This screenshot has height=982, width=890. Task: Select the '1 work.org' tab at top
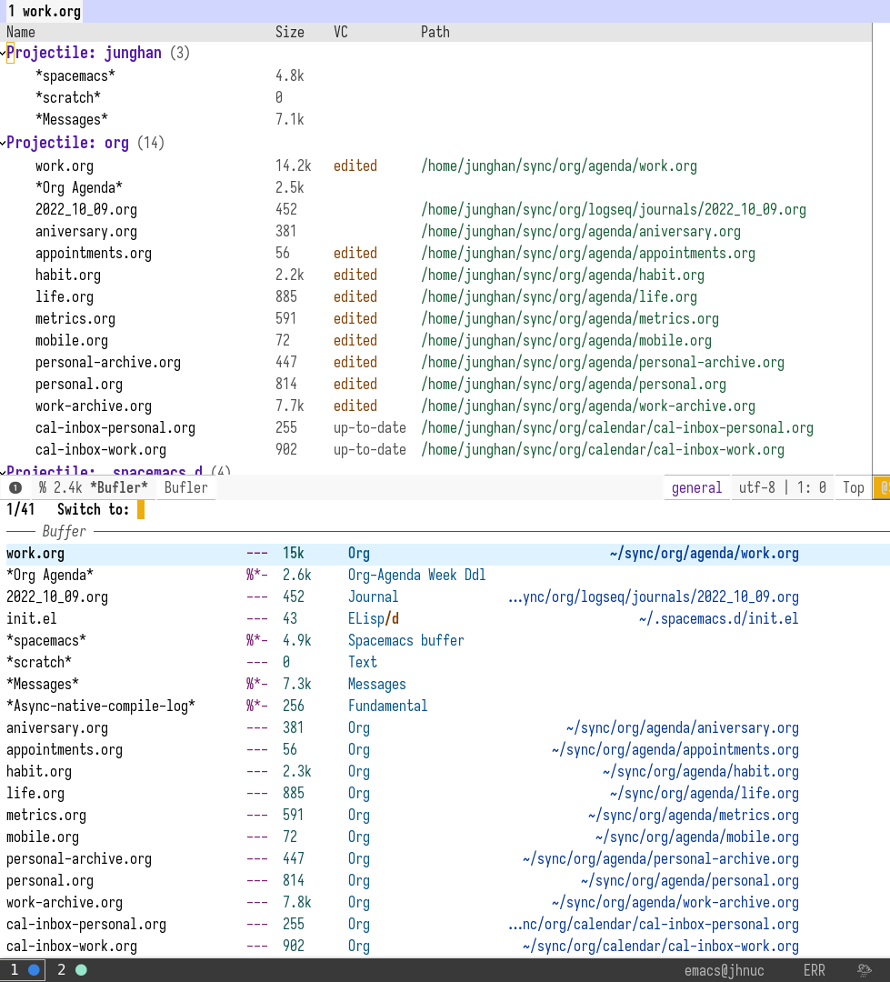(43, 11)
